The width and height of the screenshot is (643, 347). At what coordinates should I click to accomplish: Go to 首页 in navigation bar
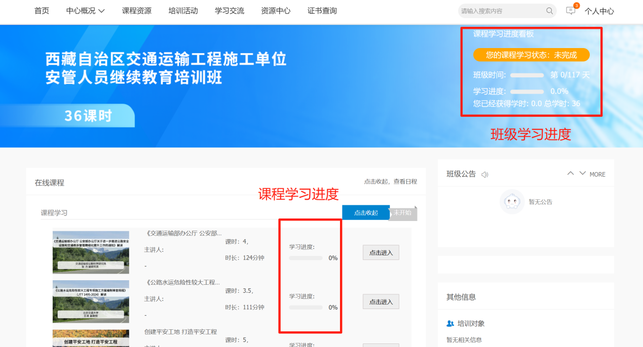coord(42,11)
